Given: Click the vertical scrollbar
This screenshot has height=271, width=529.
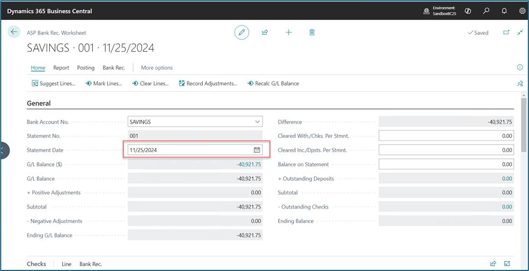Looking at the screenshot, I should [x=523, y=125].
